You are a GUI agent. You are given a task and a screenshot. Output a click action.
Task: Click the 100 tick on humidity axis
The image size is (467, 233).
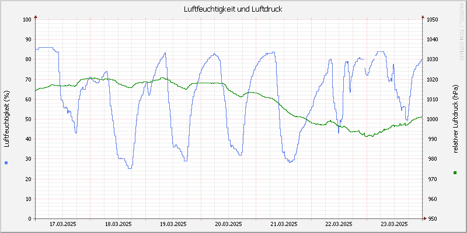(x=26, y=19)
